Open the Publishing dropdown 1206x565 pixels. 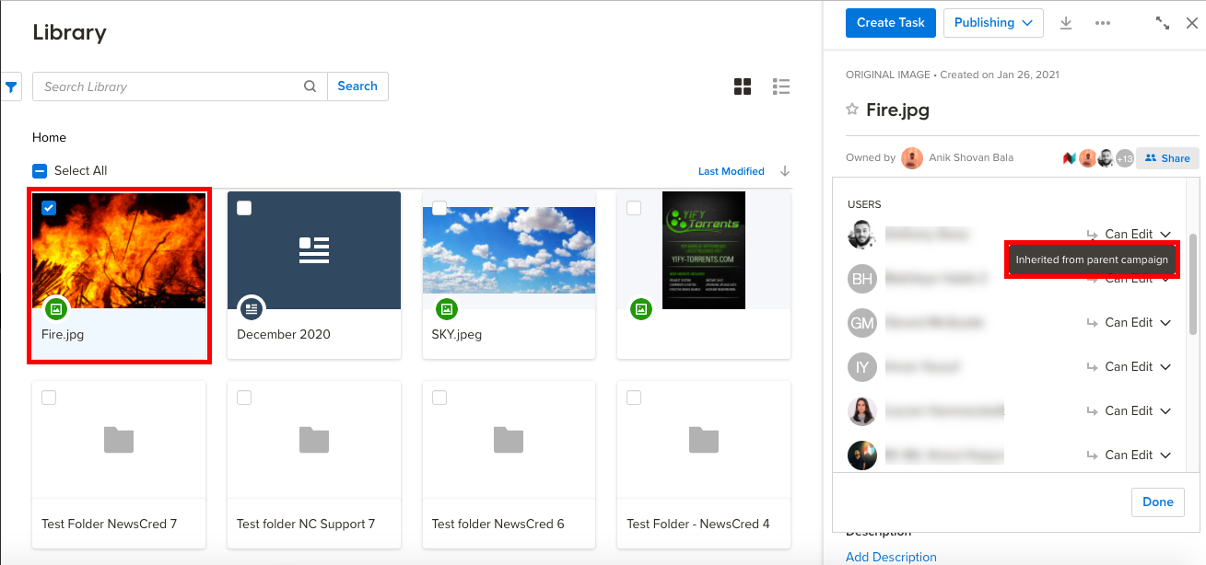[992, 23]
